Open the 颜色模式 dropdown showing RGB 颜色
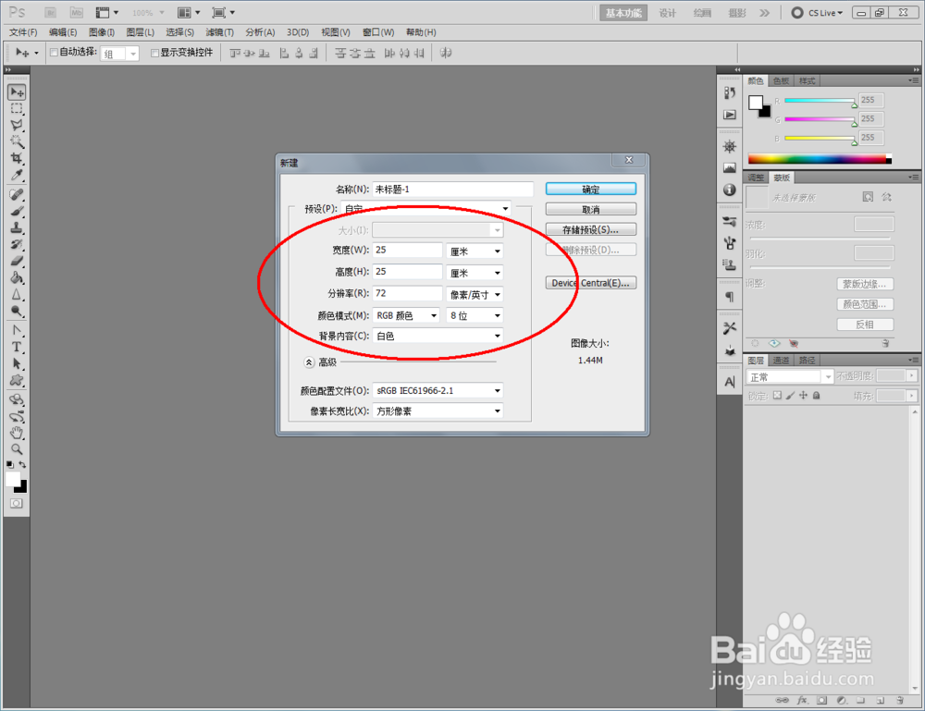 405,315
